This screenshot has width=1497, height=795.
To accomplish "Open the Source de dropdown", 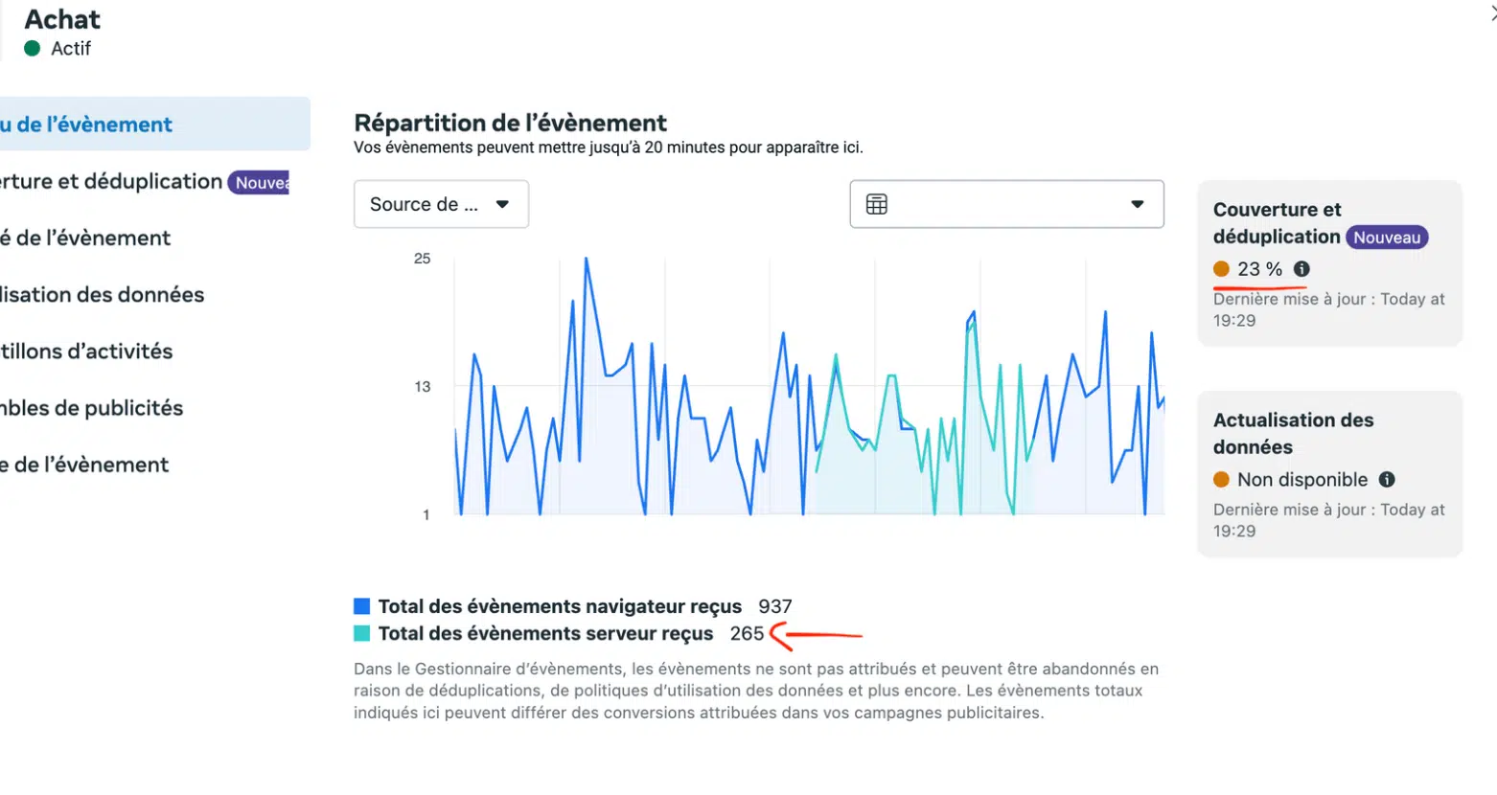I will point(440,204).
